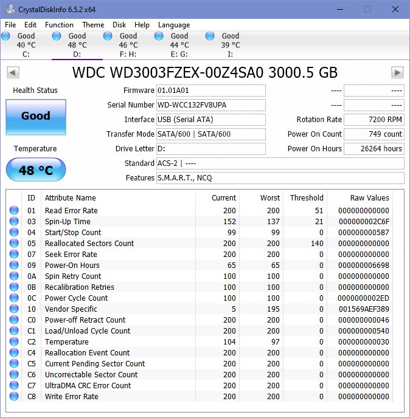Click status orb for Current Pending Sector Count

coord(14,363)
